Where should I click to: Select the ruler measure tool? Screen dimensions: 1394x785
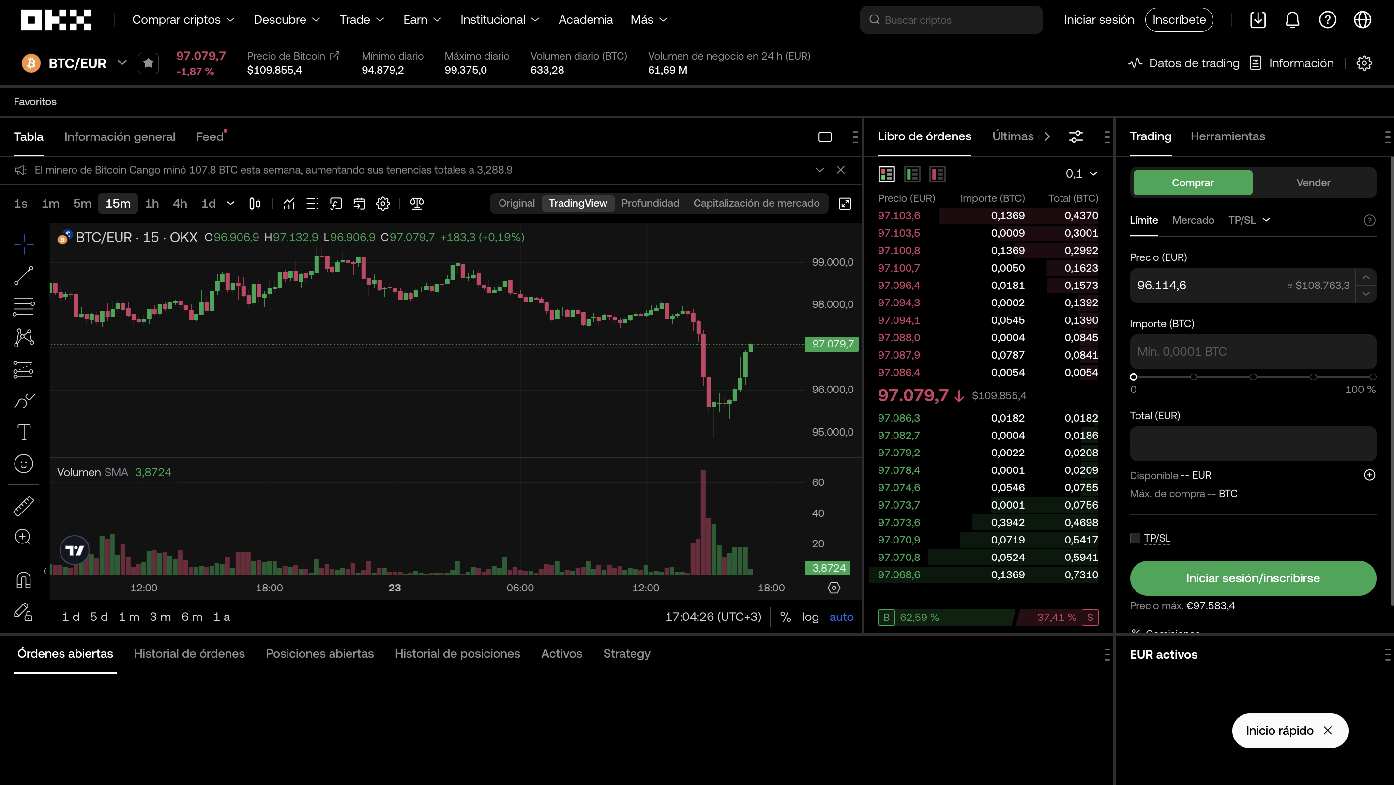pyautogui.click(x=23, y=506)
